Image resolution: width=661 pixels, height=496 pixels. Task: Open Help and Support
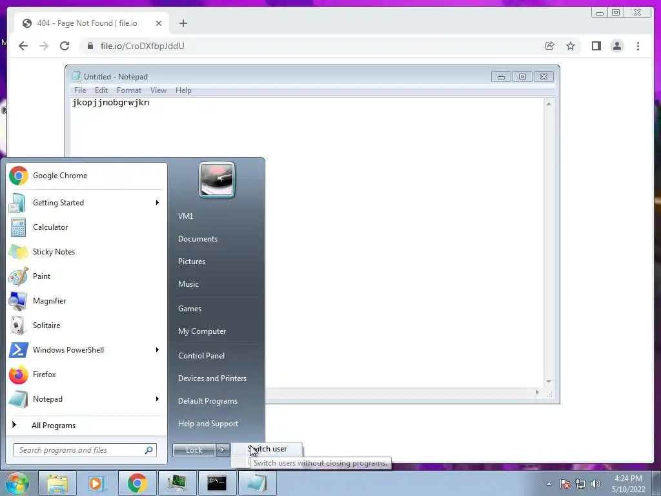coord(208,424)
